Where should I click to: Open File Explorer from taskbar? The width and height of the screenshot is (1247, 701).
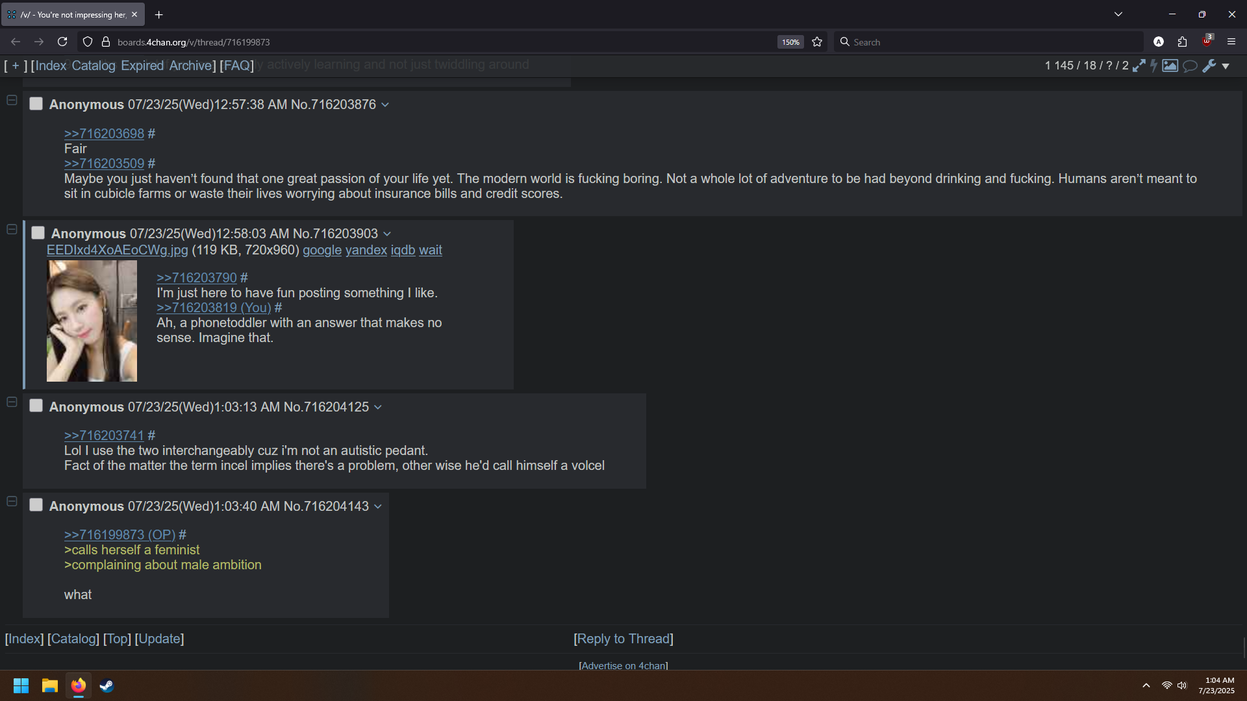(x=50, y=685)
